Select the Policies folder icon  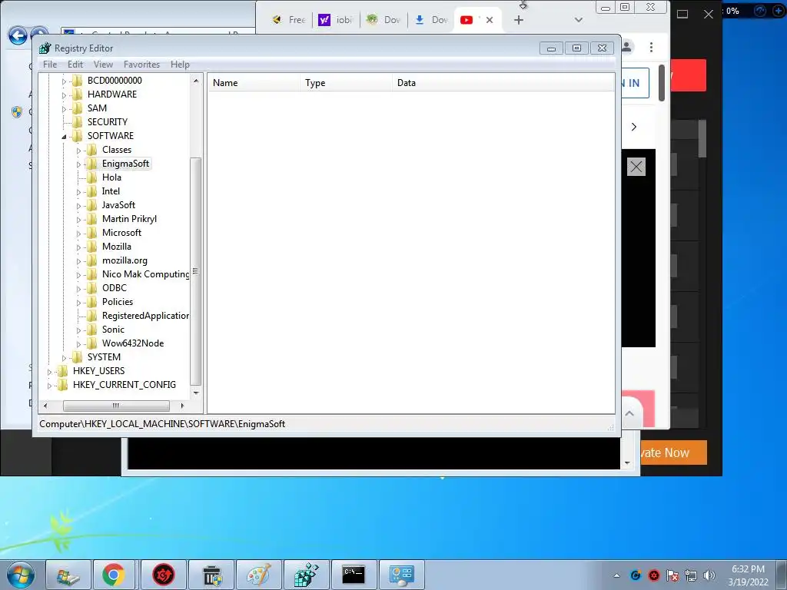tap(92, 301)
